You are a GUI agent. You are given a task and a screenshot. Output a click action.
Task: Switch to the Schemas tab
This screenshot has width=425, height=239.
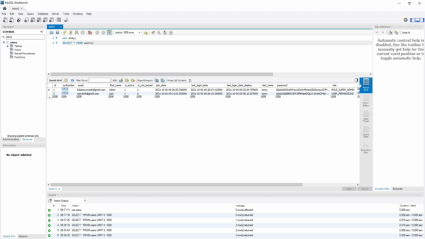(27, 139)
